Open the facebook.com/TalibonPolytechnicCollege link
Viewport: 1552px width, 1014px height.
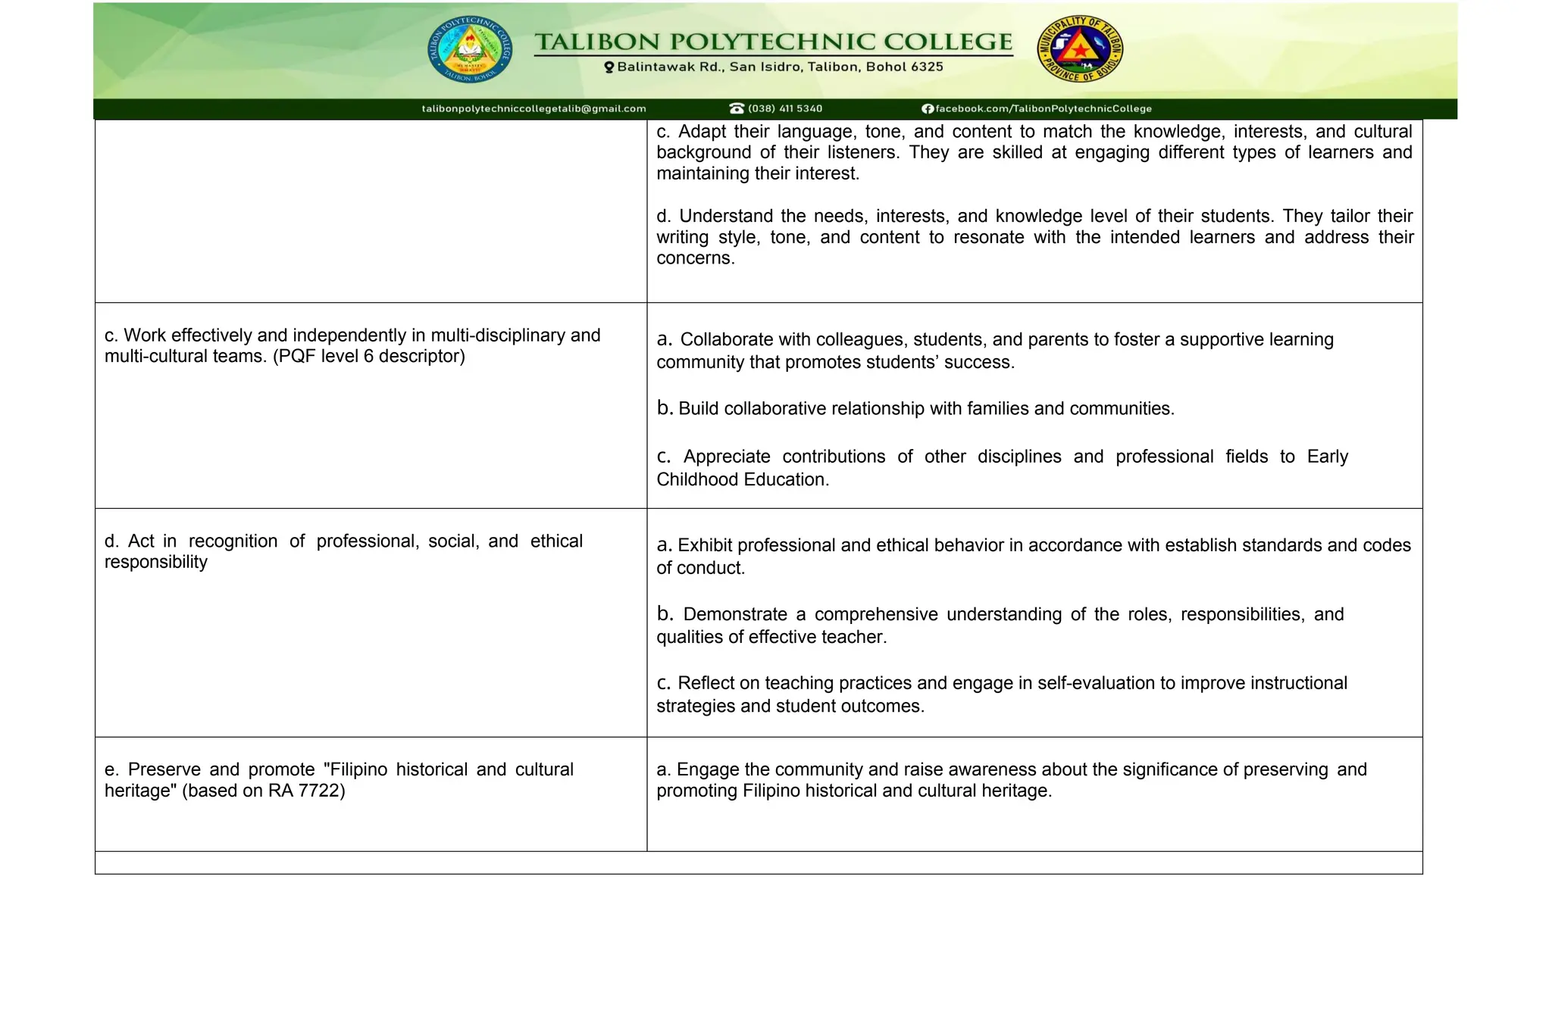[1044, 109]
